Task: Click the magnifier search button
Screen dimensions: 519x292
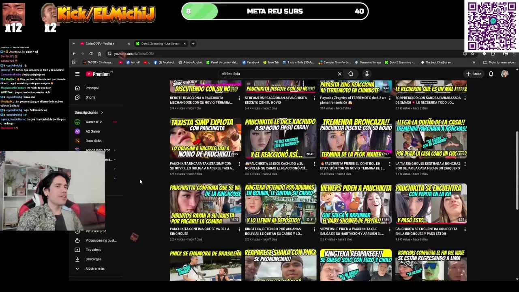Action: click(x=351, y=74)
